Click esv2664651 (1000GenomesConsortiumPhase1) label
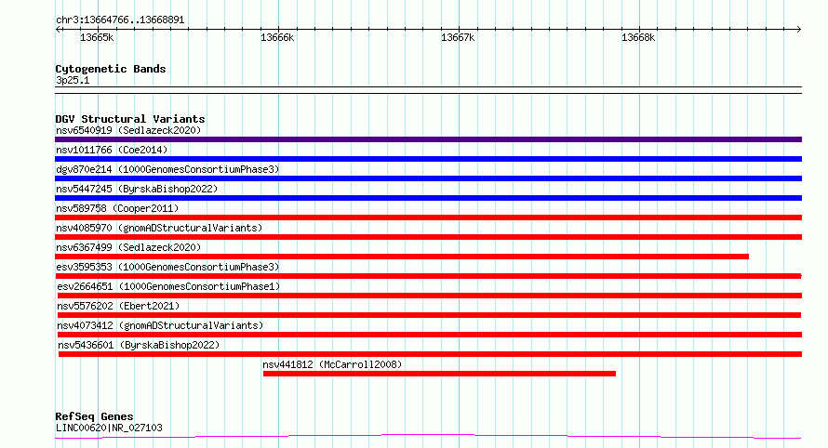The image size is (828, 448). (x=168, y=286)
